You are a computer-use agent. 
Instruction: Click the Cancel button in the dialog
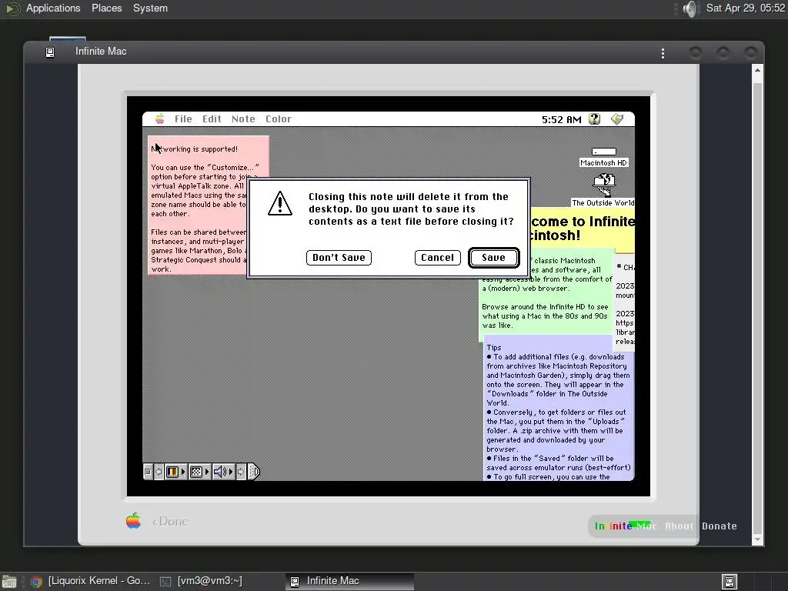(x=437, y=258)
